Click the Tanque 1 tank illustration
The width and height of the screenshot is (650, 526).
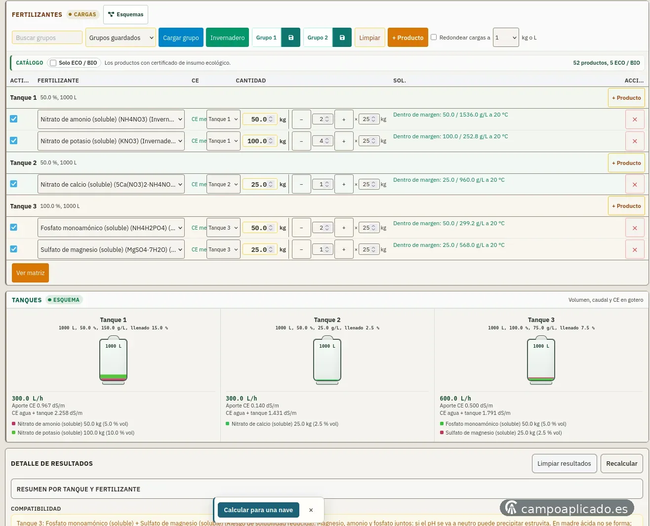pos(113,360)
